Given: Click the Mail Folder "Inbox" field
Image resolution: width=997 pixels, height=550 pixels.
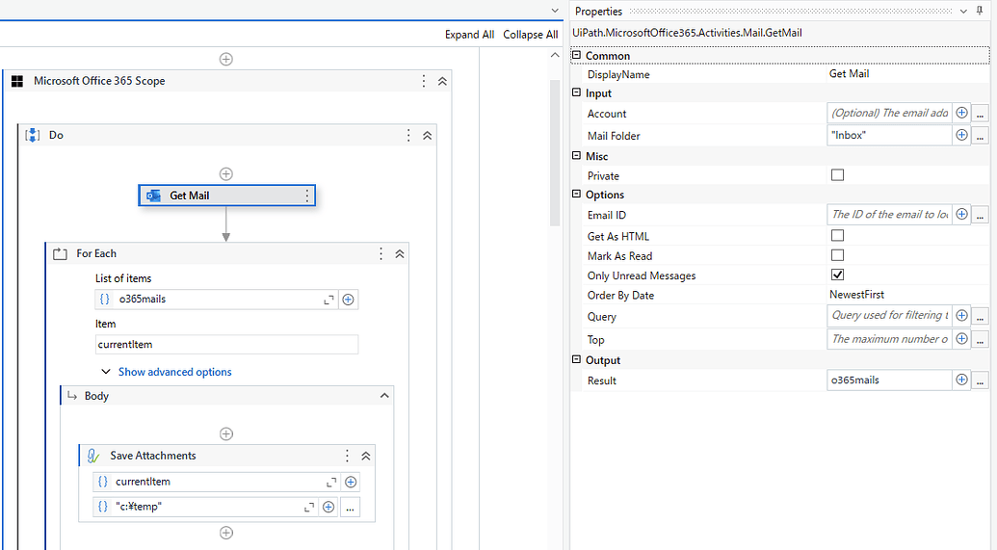Looking at the screenshot, I should [889, 136].
